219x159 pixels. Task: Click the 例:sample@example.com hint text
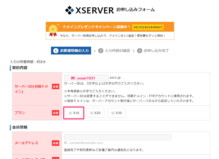pos(83,143)
